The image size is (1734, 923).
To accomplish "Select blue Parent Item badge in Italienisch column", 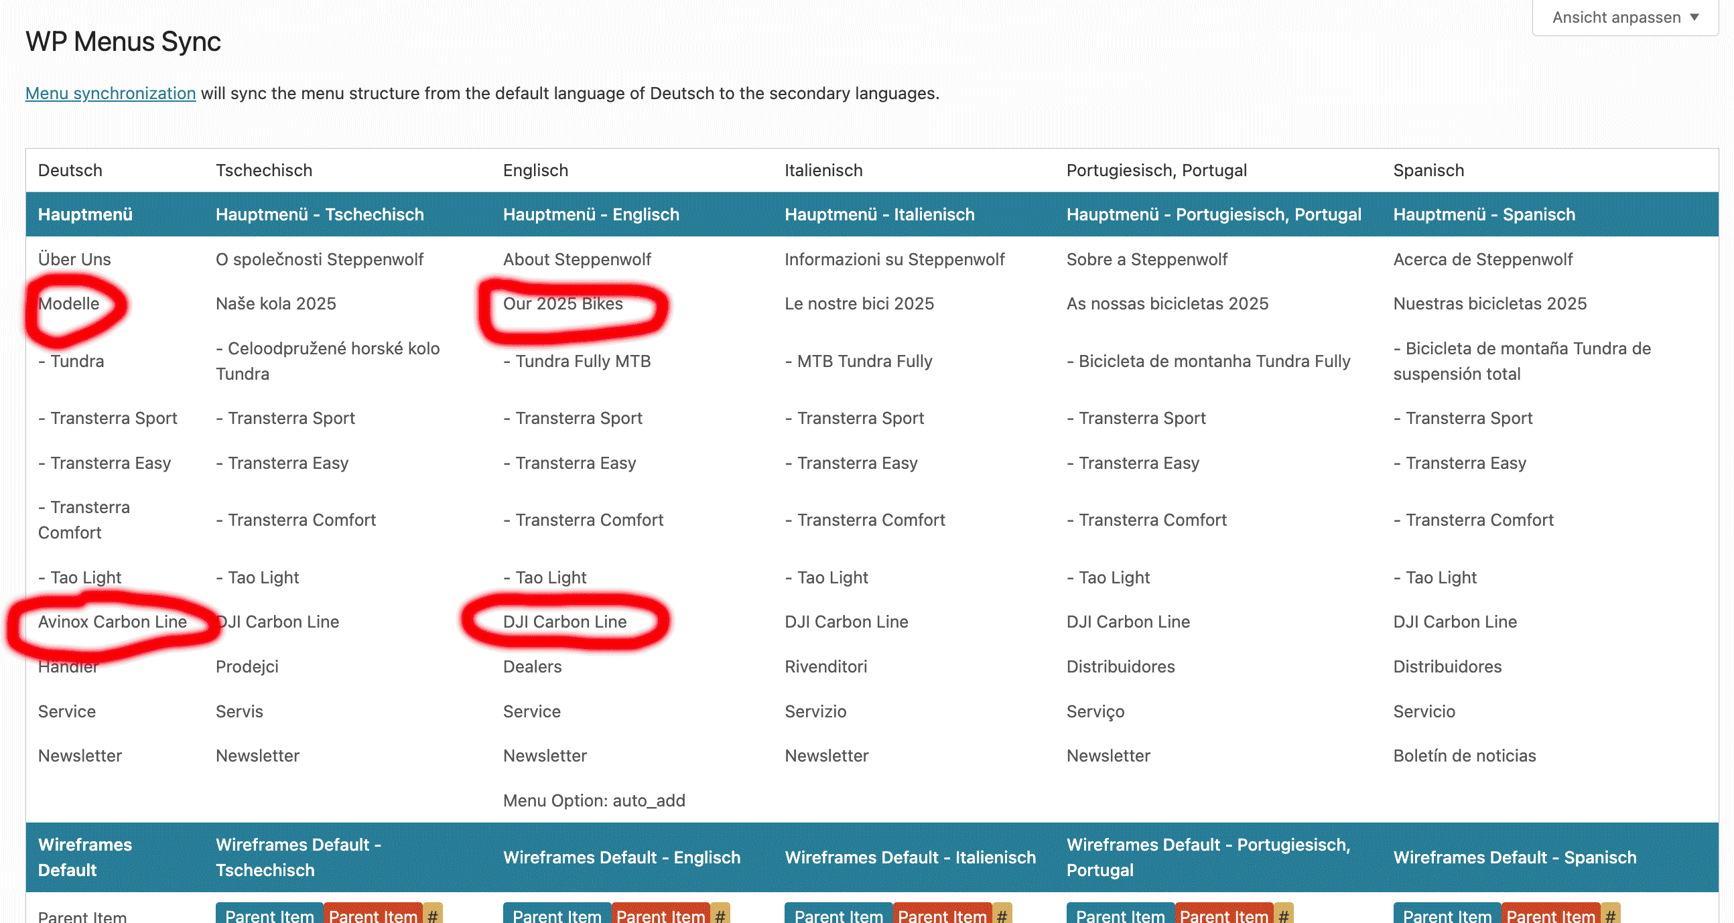I will [x=838, y=916].
